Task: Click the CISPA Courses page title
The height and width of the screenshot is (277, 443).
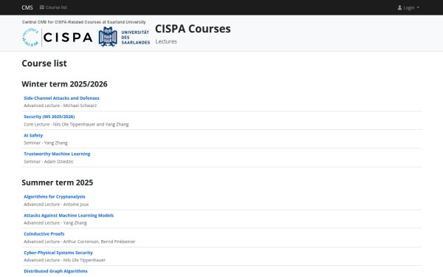Action: coord(193,29)
